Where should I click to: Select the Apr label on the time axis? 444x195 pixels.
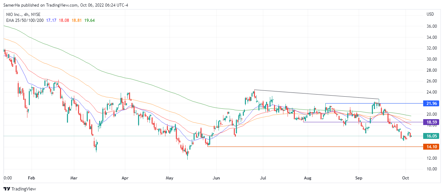[125, 178]
